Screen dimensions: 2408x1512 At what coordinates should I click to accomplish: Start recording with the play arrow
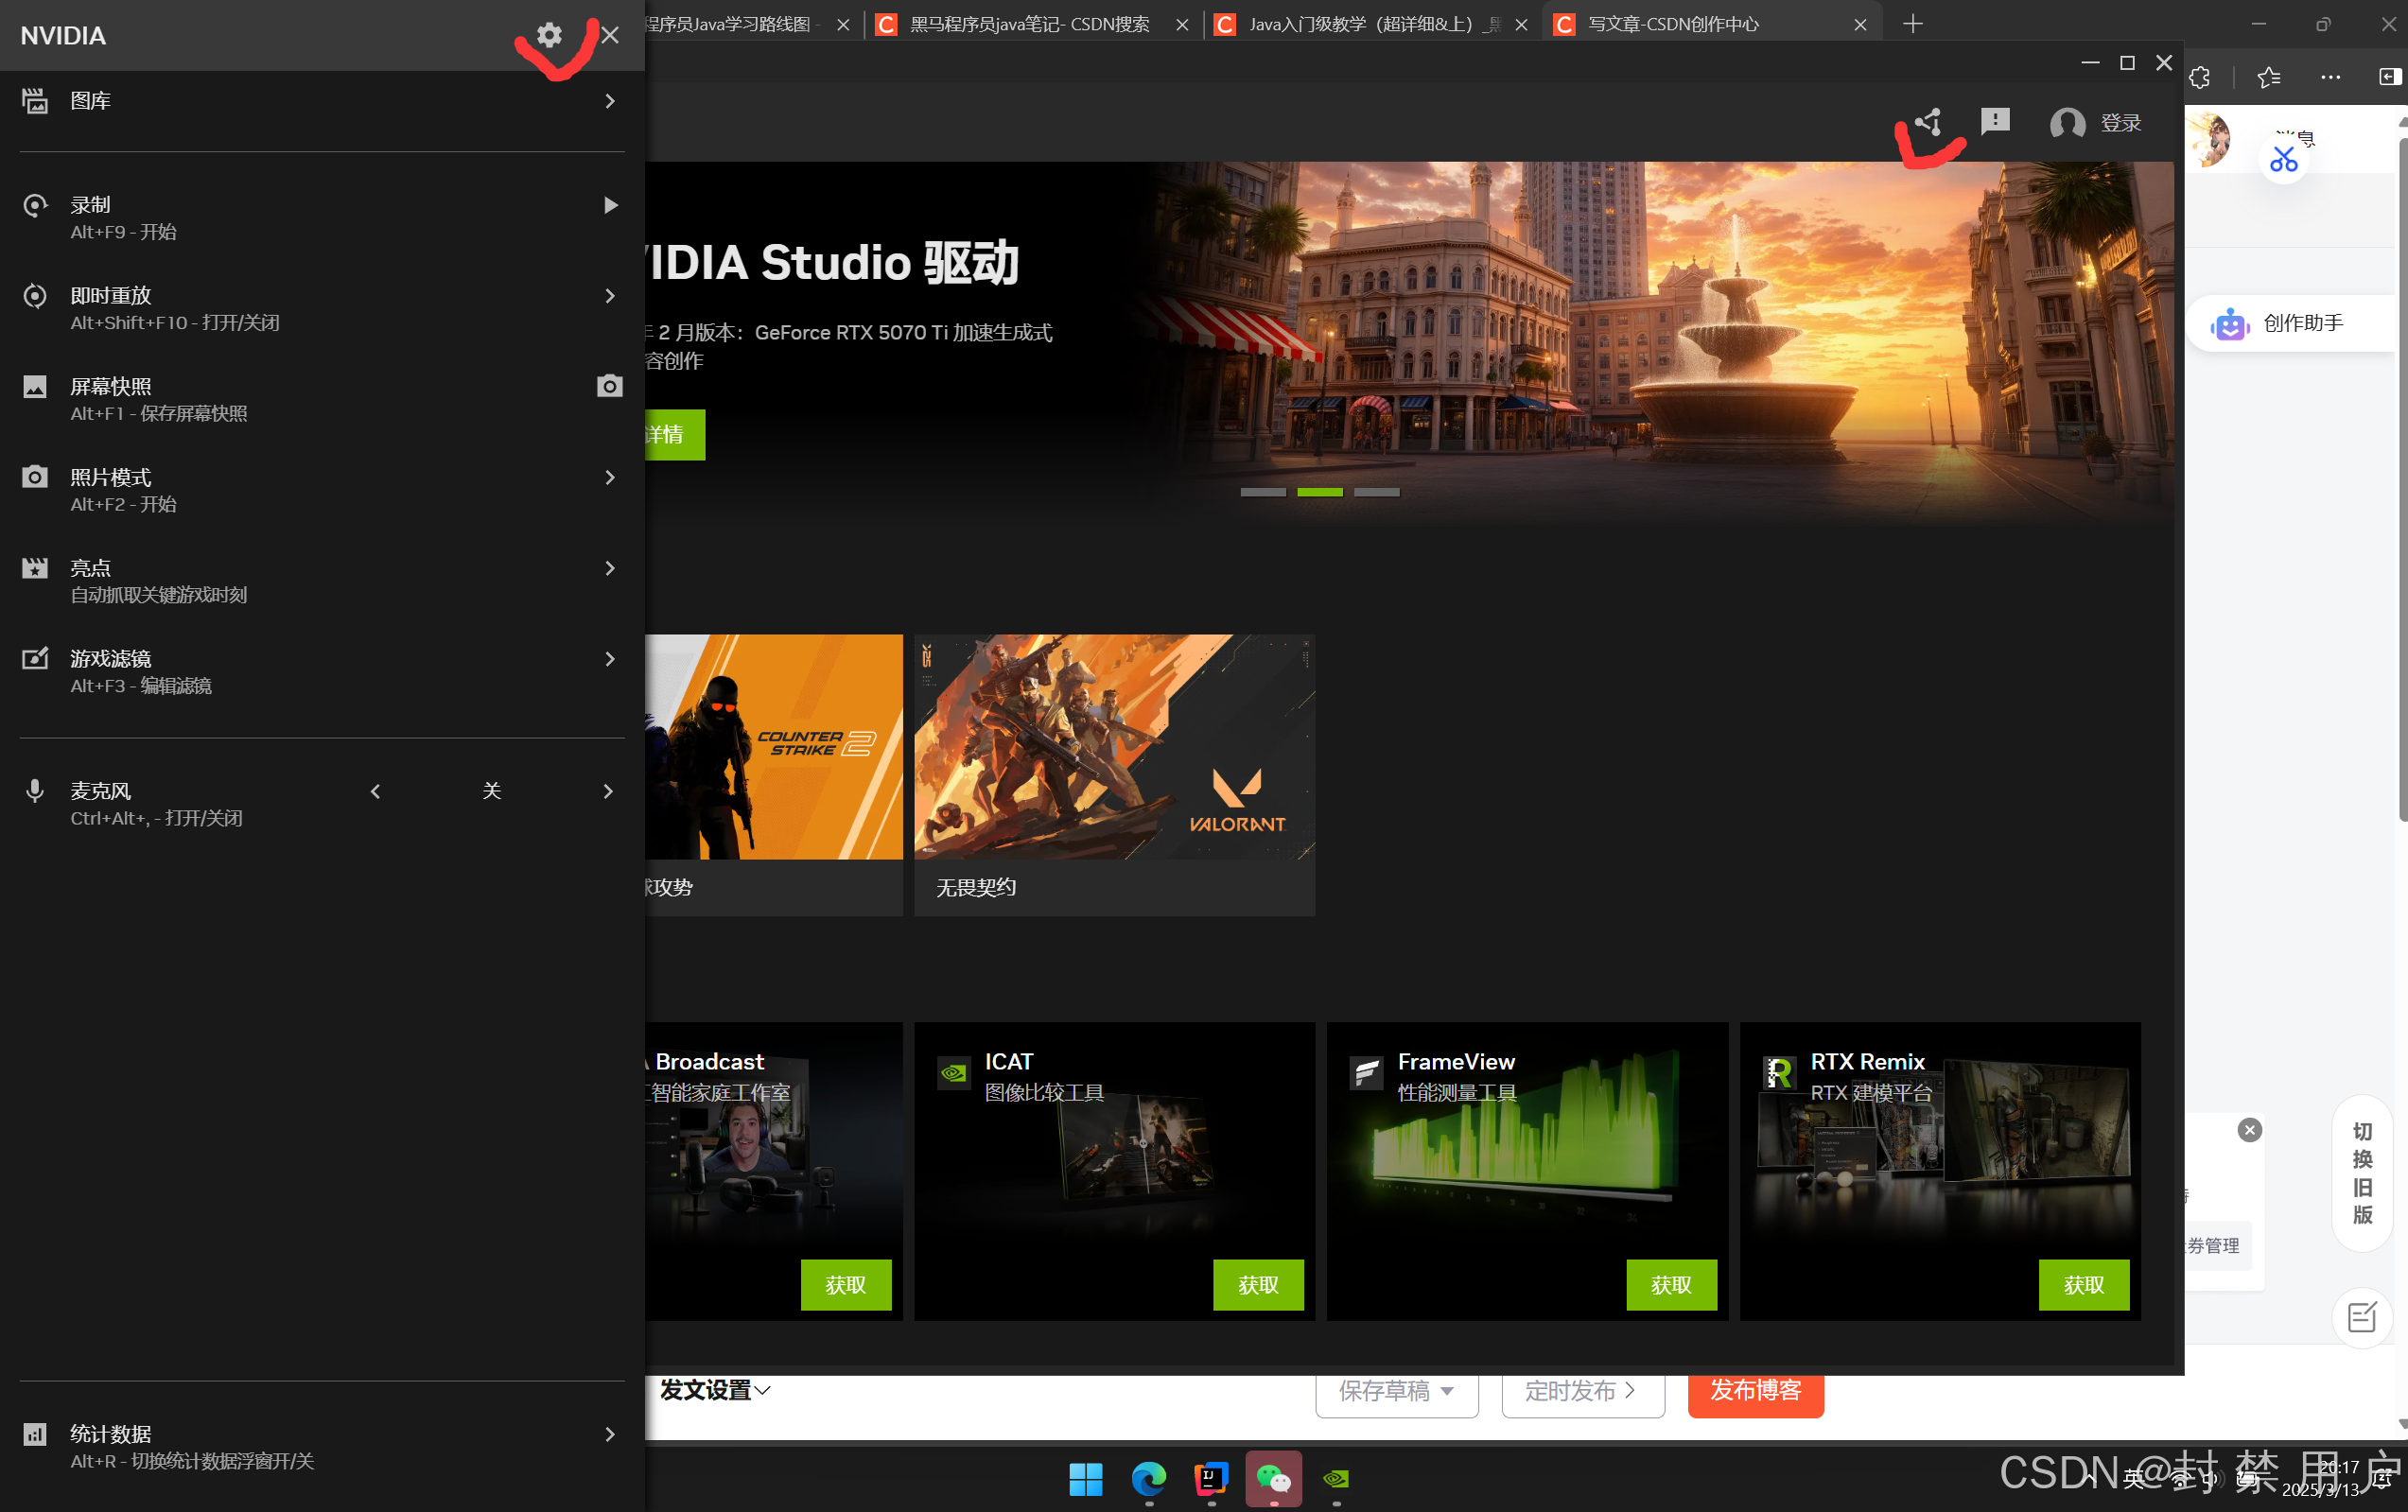click(x=610, y=205)
